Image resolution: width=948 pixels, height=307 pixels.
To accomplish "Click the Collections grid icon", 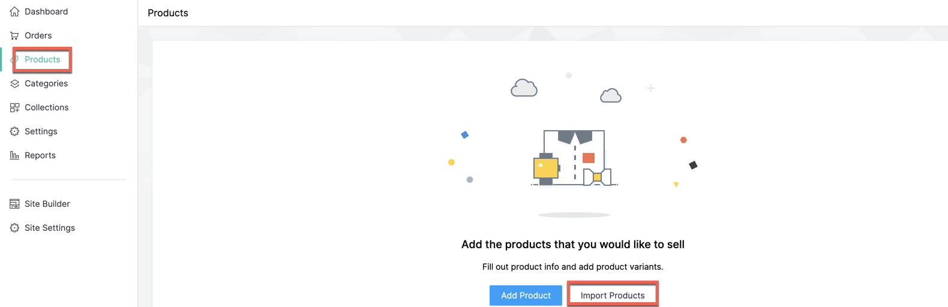I will [14, 107].
